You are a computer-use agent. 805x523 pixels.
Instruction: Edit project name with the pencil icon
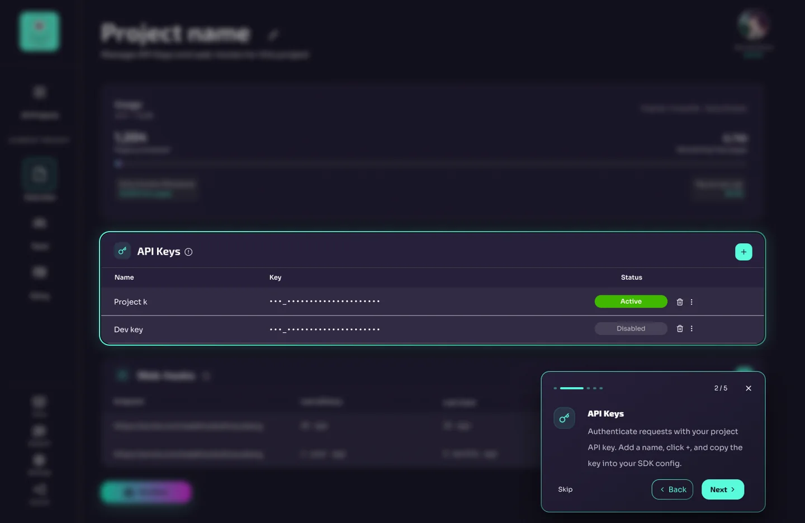tap(273, 35)
